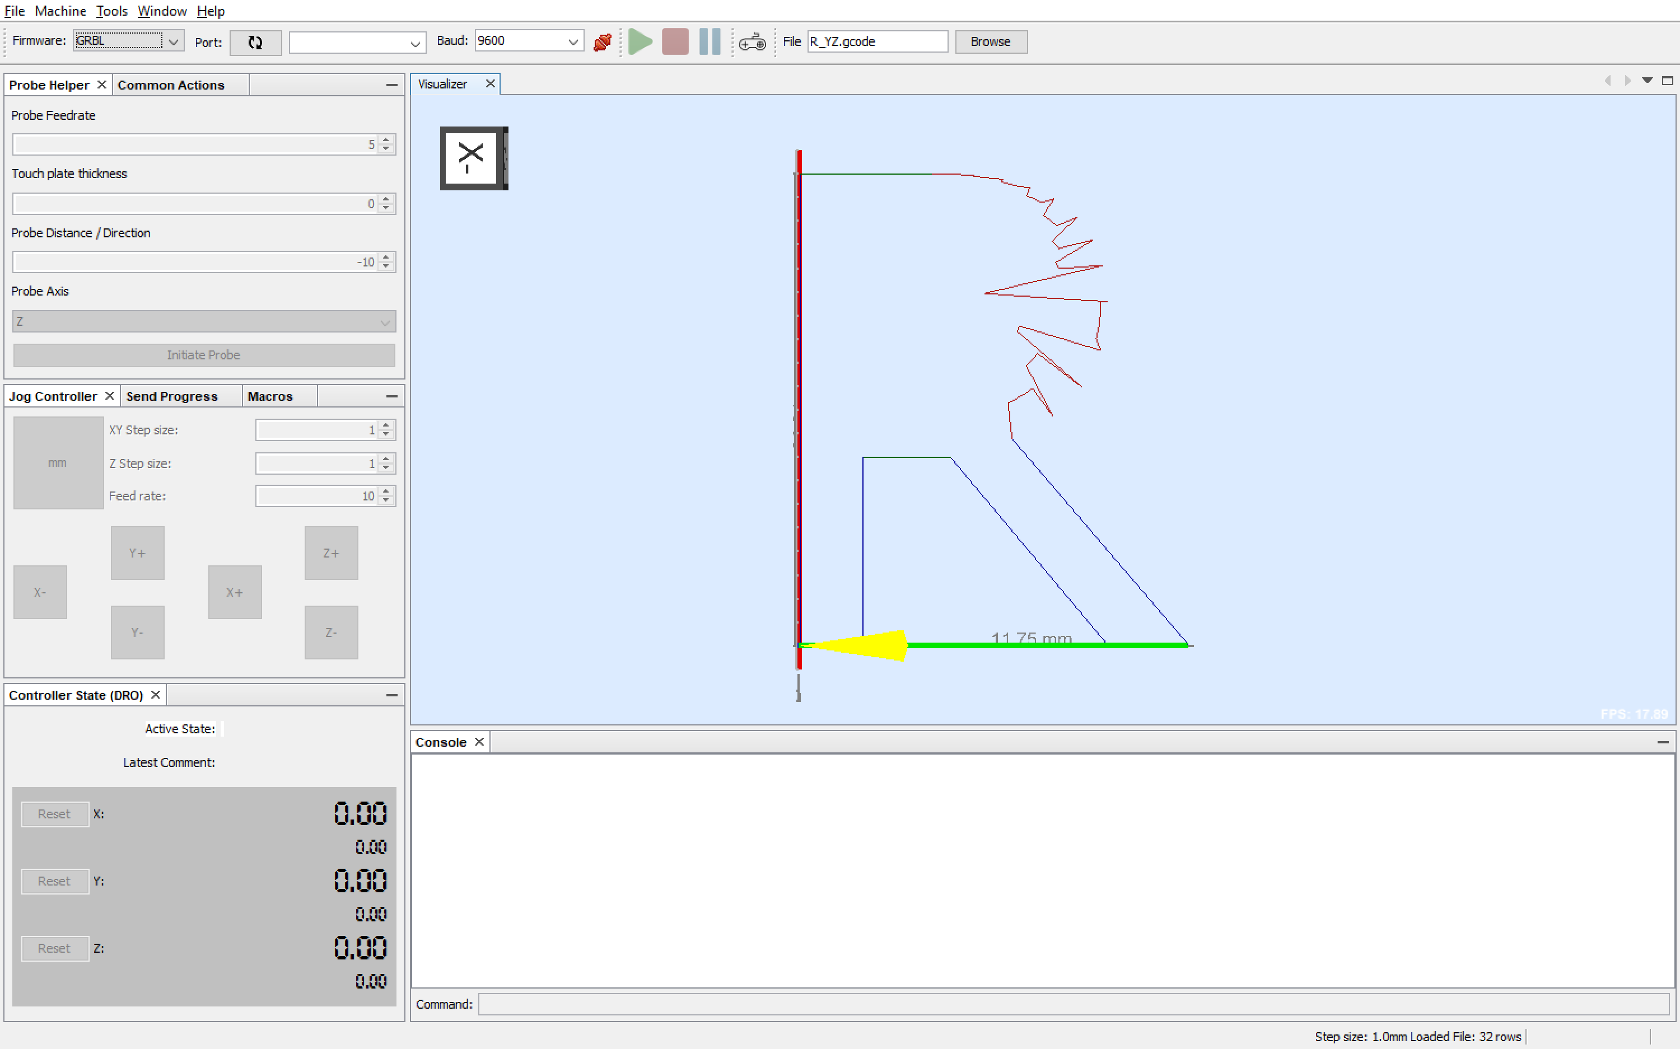Minimize the Probe Helper panel group

[x=391, y=85]
